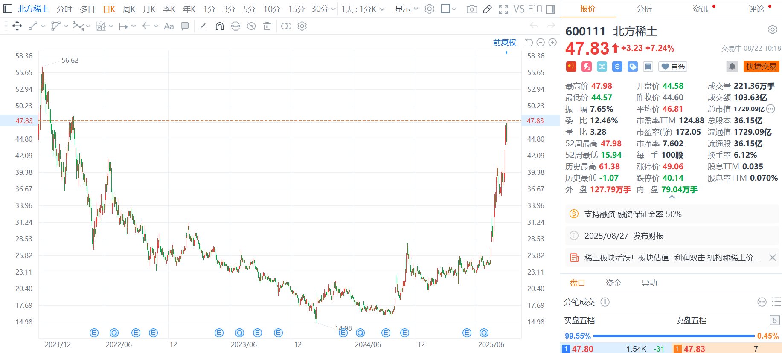Image resolution: width=782 pixels, height=353 pixels.
Task: Select the chart measurement tool
Action: coord(101,26)
